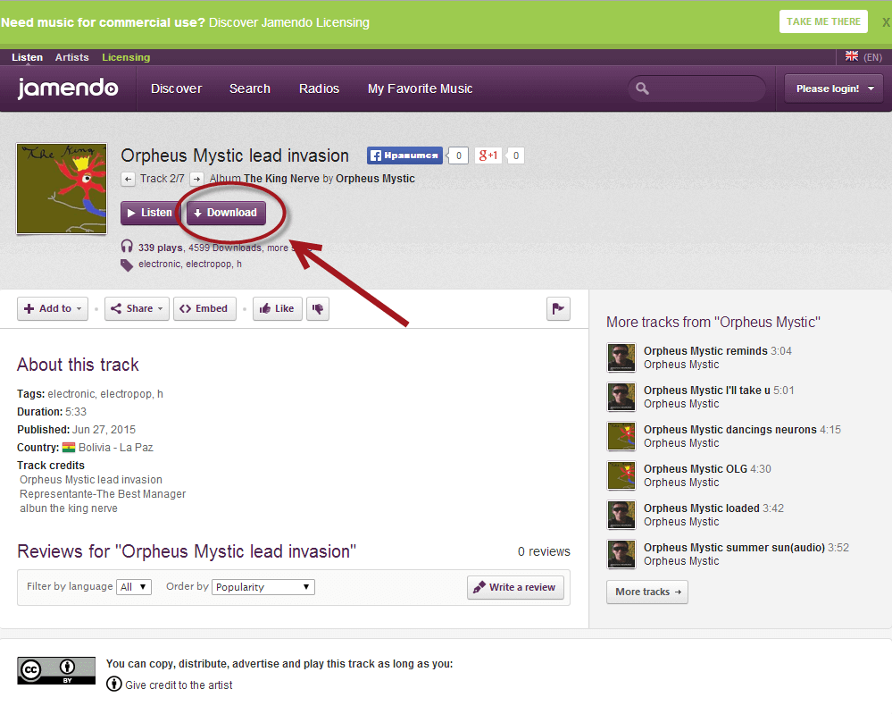892x714 pixels.
Task: Click the headphones plays icon
Action: [127, 247]
